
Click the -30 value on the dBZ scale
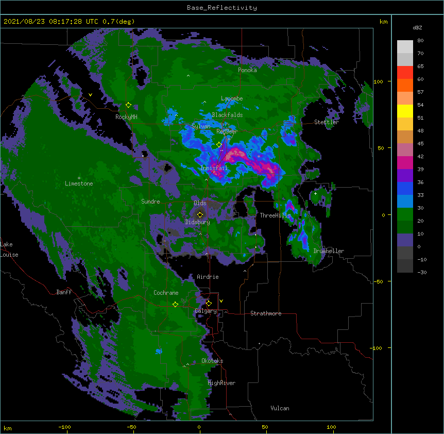click(422, 273)
